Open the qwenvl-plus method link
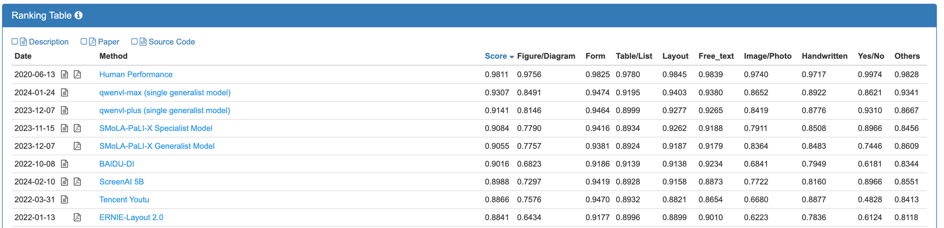The image size is (944, 228). pyautogui.click(x=165, y=110)
